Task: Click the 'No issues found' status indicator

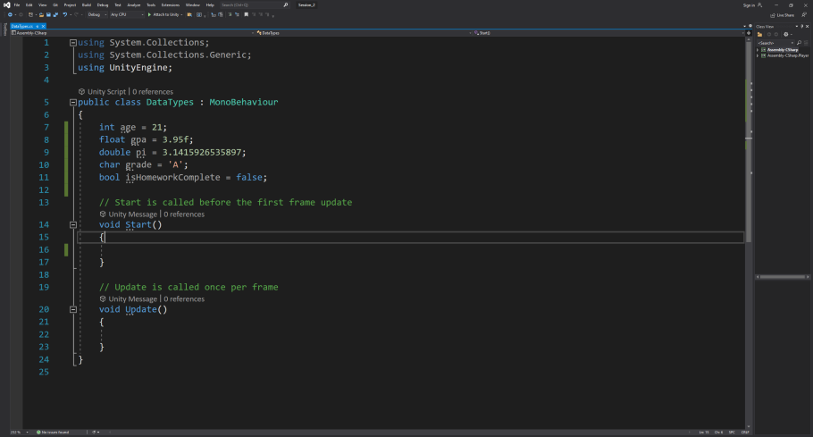Action: [x=53, y=432]
